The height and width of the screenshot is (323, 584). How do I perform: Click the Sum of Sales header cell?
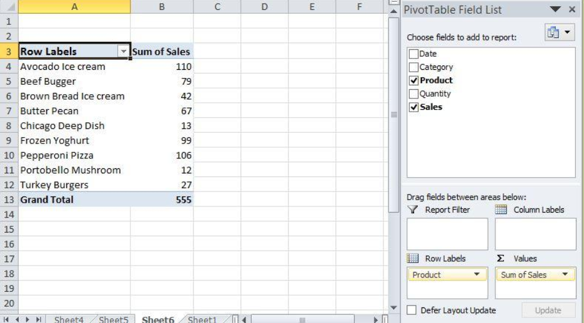click(x=162, y=52)
